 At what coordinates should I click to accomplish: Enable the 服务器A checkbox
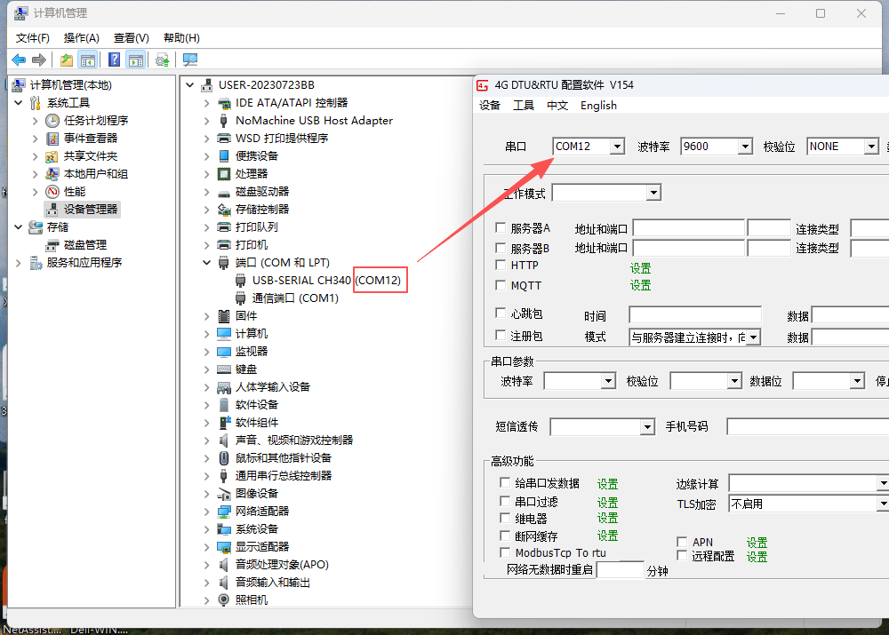501,227
